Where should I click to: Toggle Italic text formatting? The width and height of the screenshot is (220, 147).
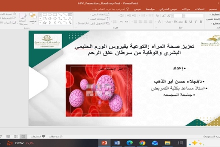pyautogui.click(x=196, y=22)
